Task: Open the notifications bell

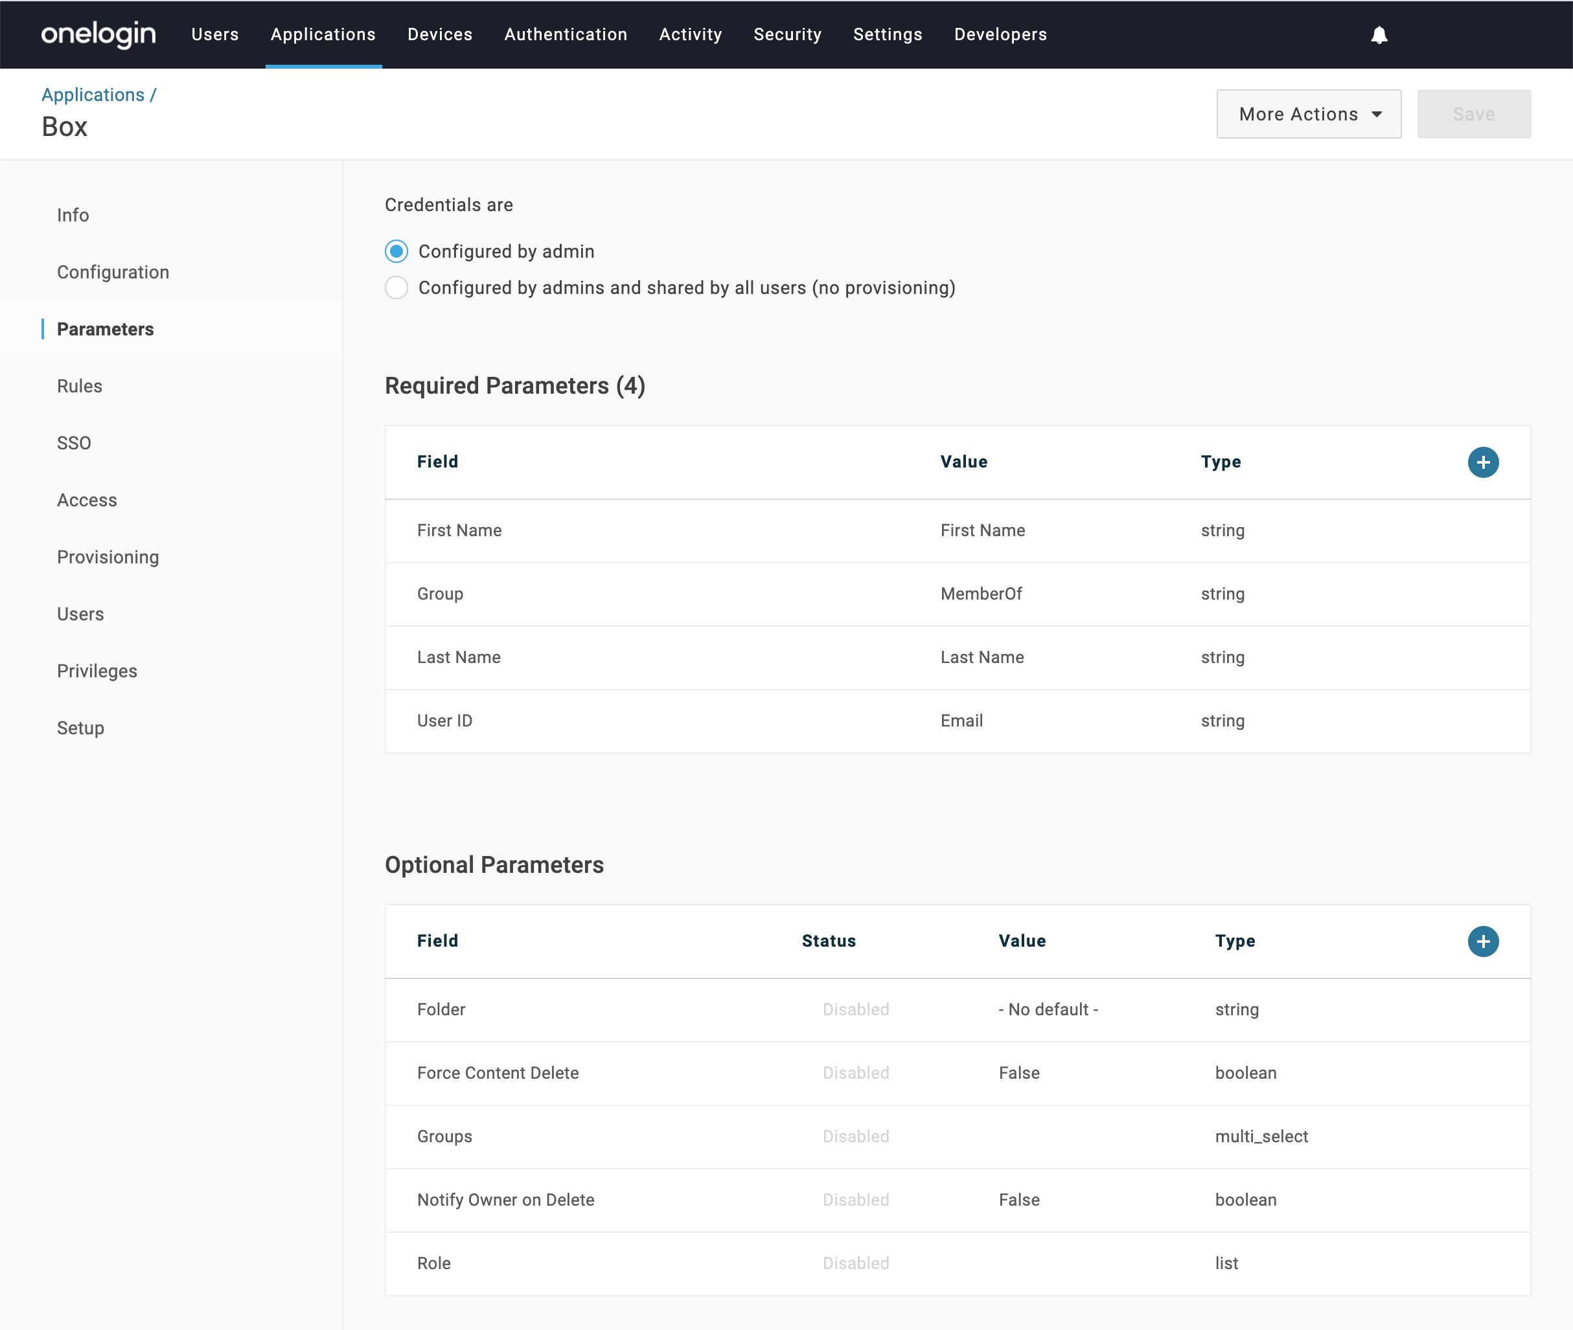Action: coord(1379,35)
